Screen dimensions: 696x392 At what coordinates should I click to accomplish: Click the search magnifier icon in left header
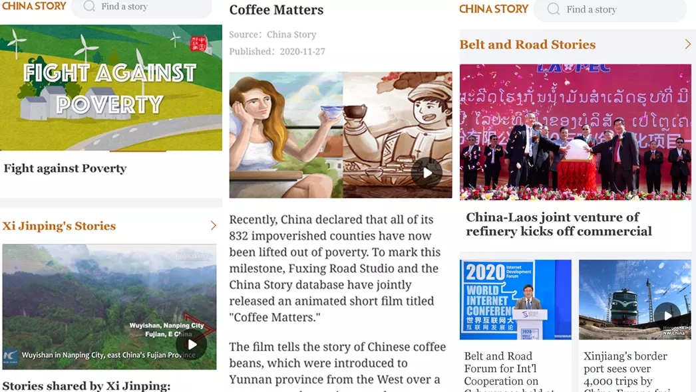click(x=89, y=6)
